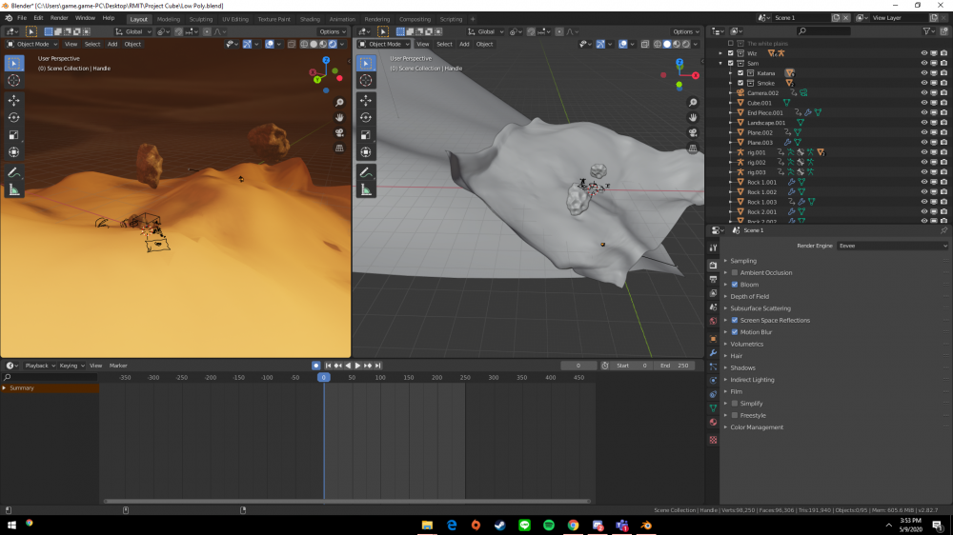This screenshot has width=953, height=535.
Task: Activate the Measure tool in left viewport
Action: point(14,189)
